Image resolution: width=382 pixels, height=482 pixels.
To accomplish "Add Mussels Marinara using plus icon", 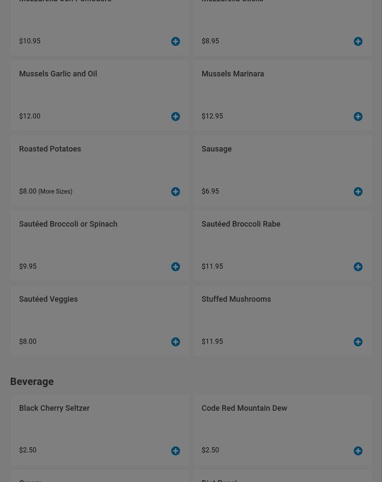I will (358, 116).
